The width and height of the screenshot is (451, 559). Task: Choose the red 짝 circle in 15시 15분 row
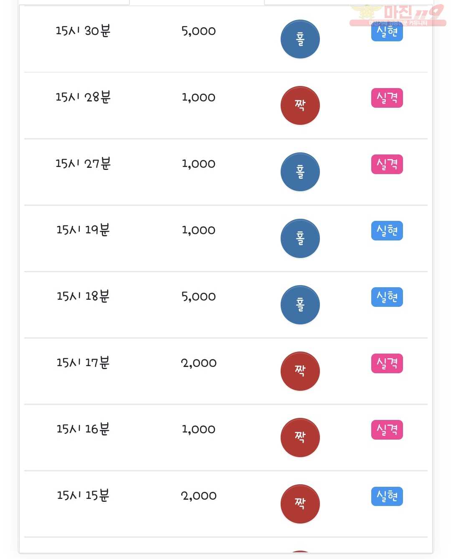coord(300,504)
